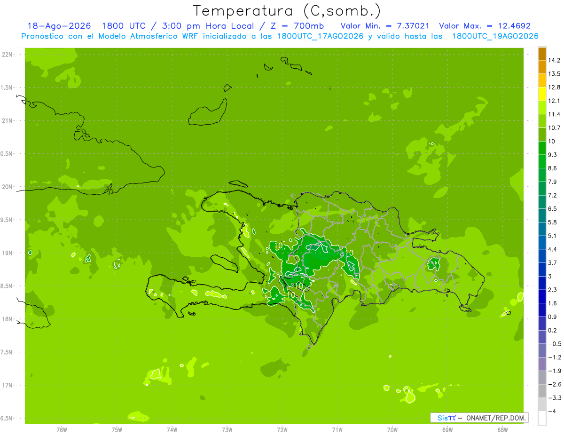Select the white swatch below -4
The height and width of the screenshot is (436, 564).
pyautogui.click(x=542, y=418)
